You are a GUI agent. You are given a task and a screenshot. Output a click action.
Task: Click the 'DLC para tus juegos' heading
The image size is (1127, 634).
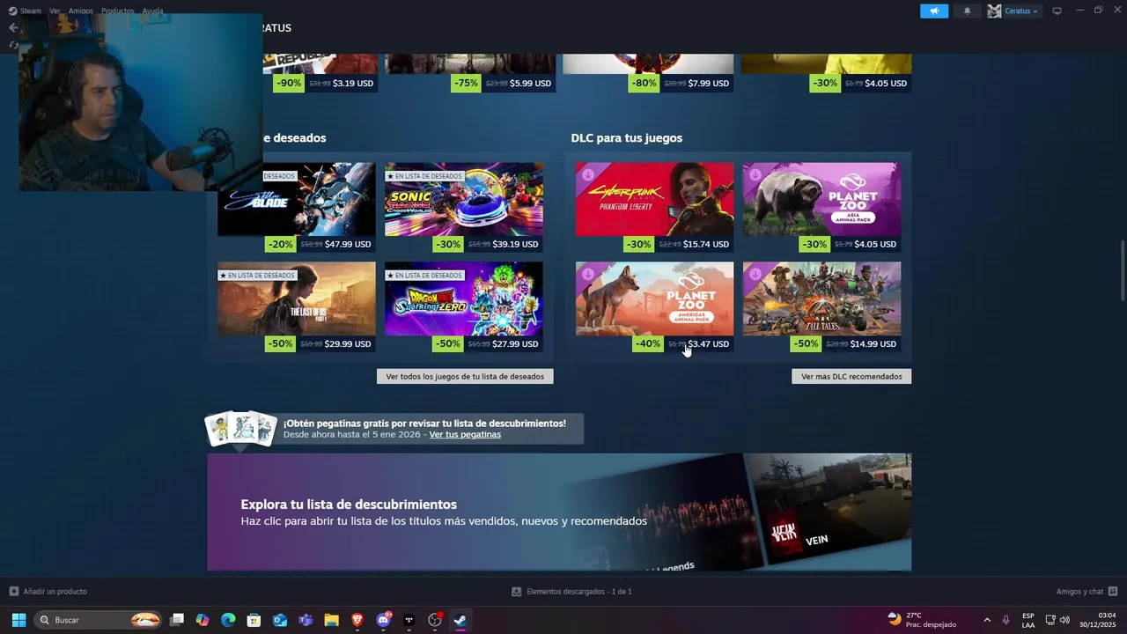point(627,138)
